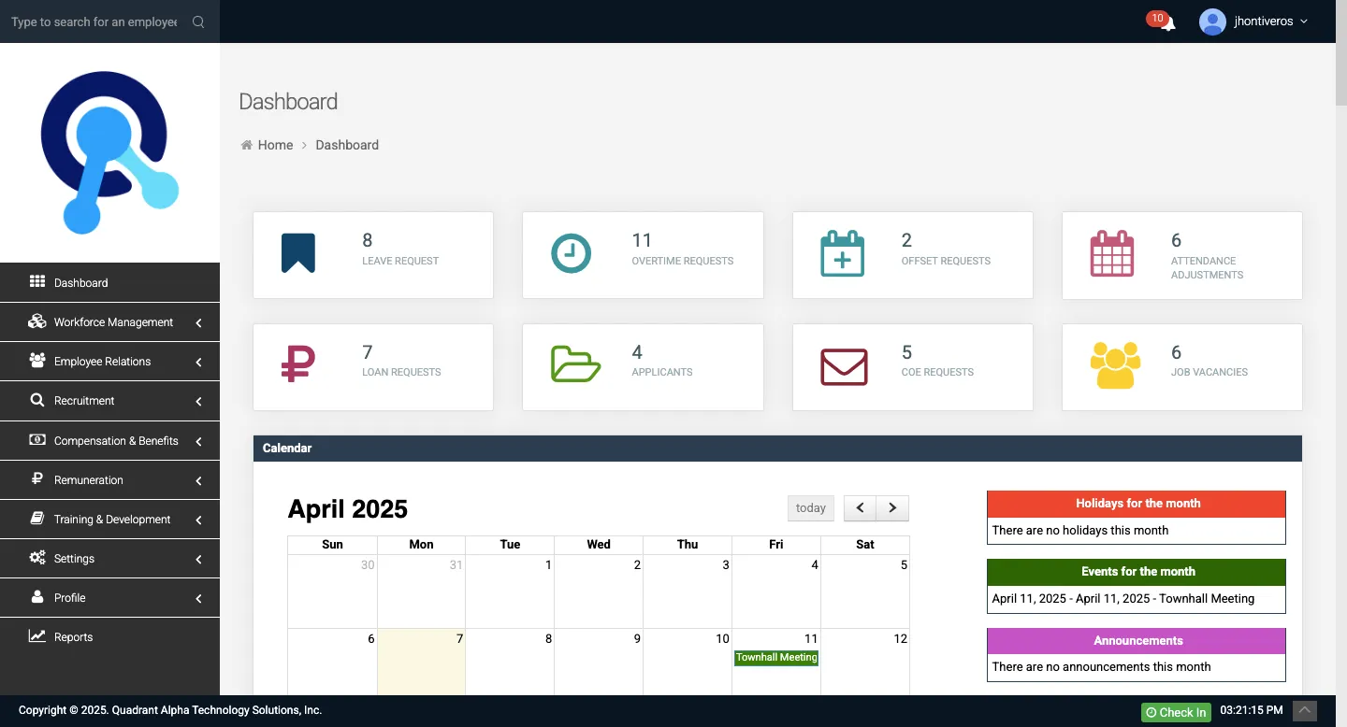Image resolution: width=1347 pixels, height=727 pixels.
Task: Click the Attendance Adjustments calendar icon
Action: point(1111,253)
